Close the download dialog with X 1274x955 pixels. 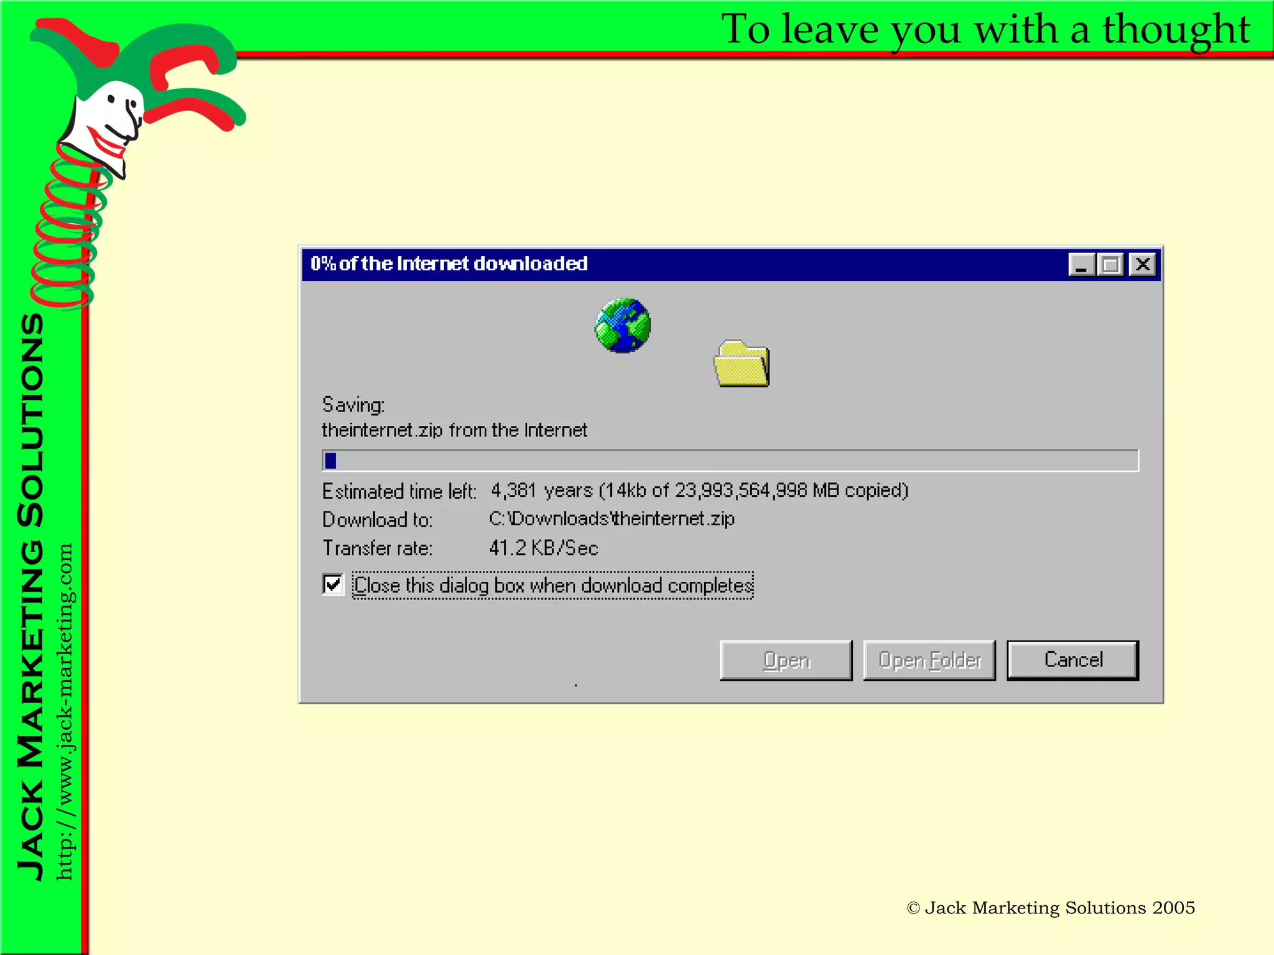pos(1143,265)
